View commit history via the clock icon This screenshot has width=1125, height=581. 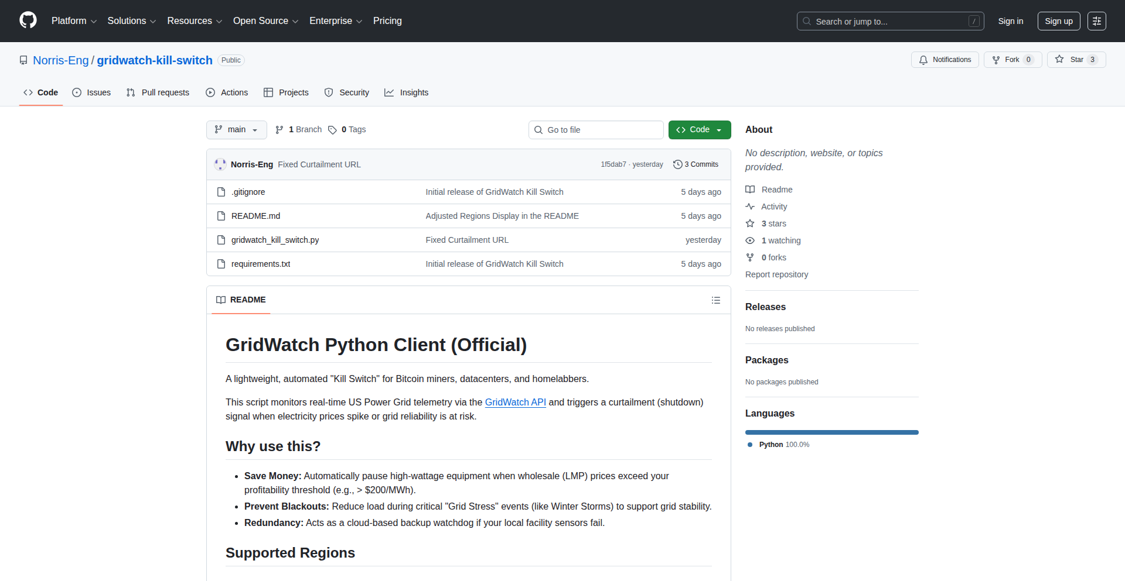click(678, 164)
